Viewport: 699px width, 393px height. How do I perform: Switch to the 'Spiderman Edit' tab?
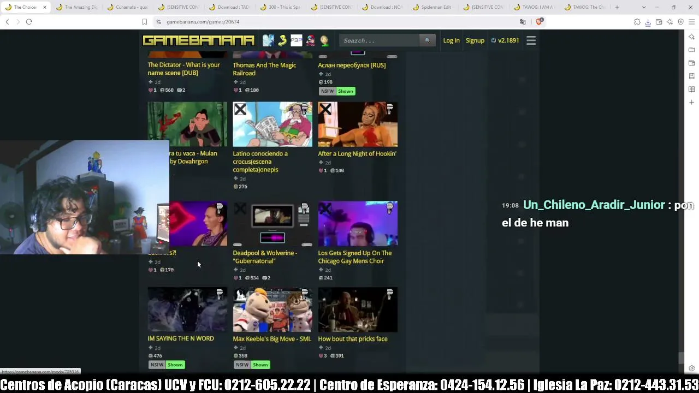pyautogui.click(x=434, y=7)
